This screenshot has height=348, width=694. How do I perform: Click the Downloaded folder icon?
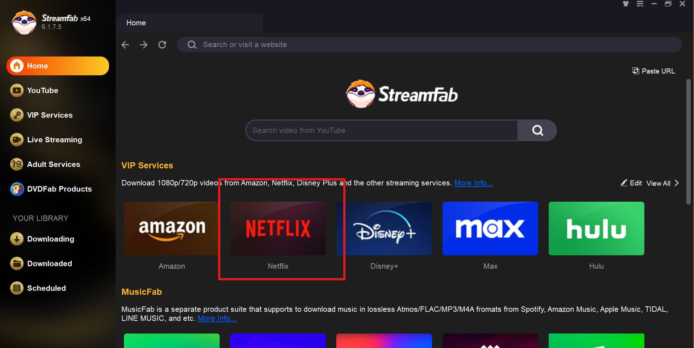point(17,264)
